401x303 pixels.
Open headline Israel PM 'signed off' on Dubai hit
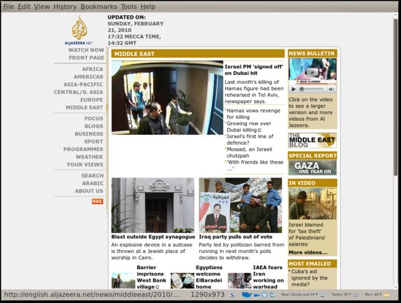(x=254, y=70)
